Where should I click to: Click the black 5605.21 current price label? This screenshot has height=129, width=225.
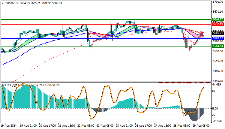click(218, 33)
